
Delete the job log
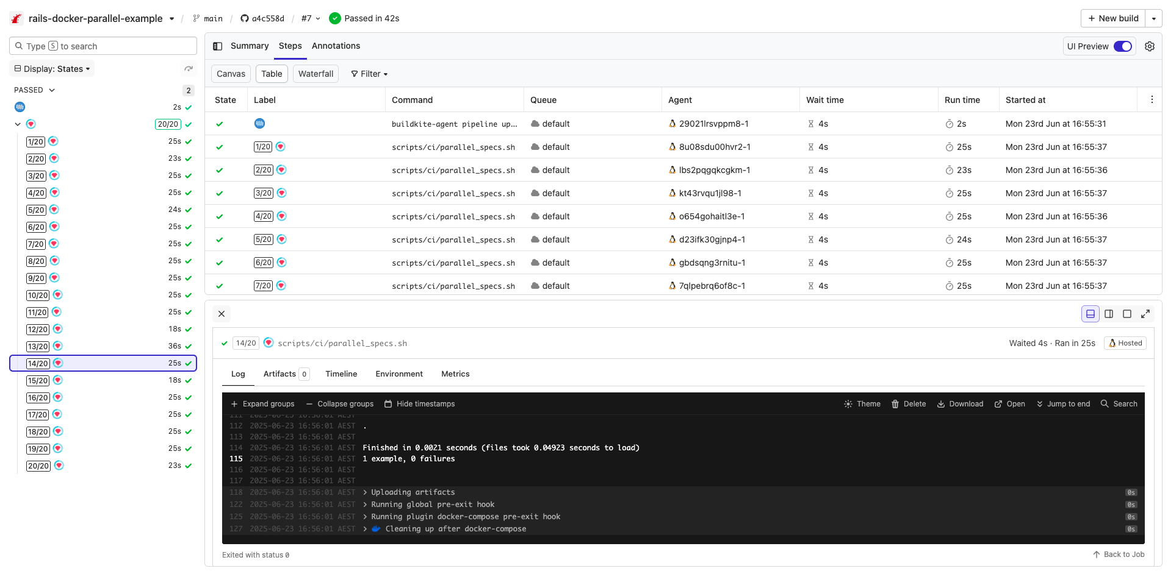pyautogui.click(x=909, y=404)
